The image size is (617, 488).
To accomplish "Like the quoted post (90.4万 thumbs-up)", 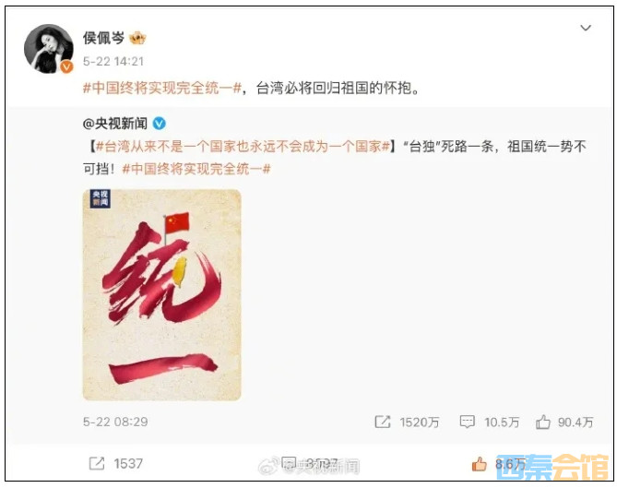I will pyautogui.click(x=542, y=422).
